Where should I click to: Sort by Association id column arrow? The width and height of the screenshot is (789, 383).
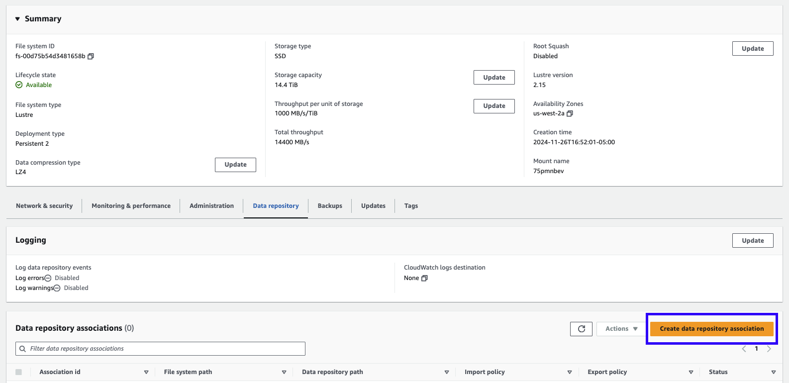tap(146, 372)
